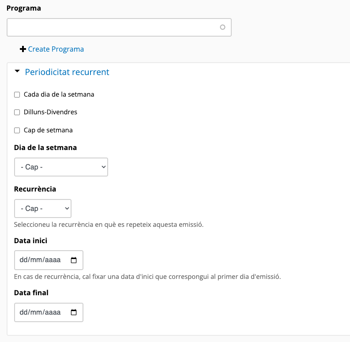The image size is (350, 342).
Task: Click the autocomplete circle icon in Programa field
Action: [x=222, y=27]
